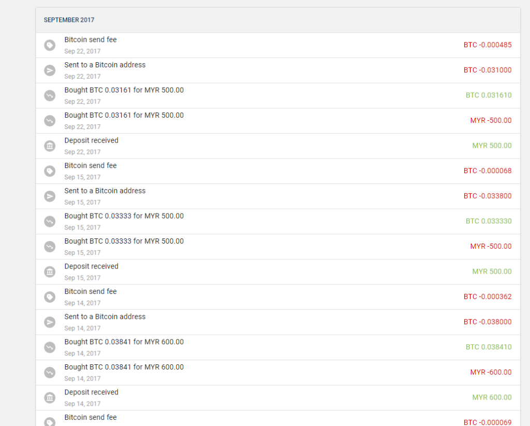Click the red amount MYR -600.00
Screen dimensions: 530x426
491,372
